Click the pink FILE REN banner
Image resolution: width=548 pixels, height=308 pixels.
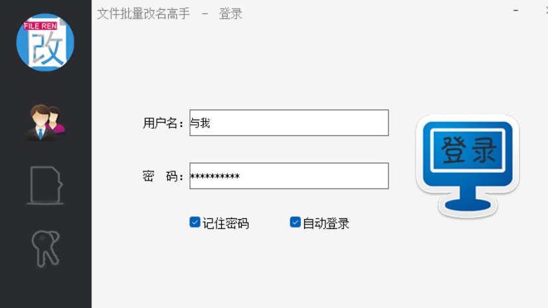click(x=41, y=26)
